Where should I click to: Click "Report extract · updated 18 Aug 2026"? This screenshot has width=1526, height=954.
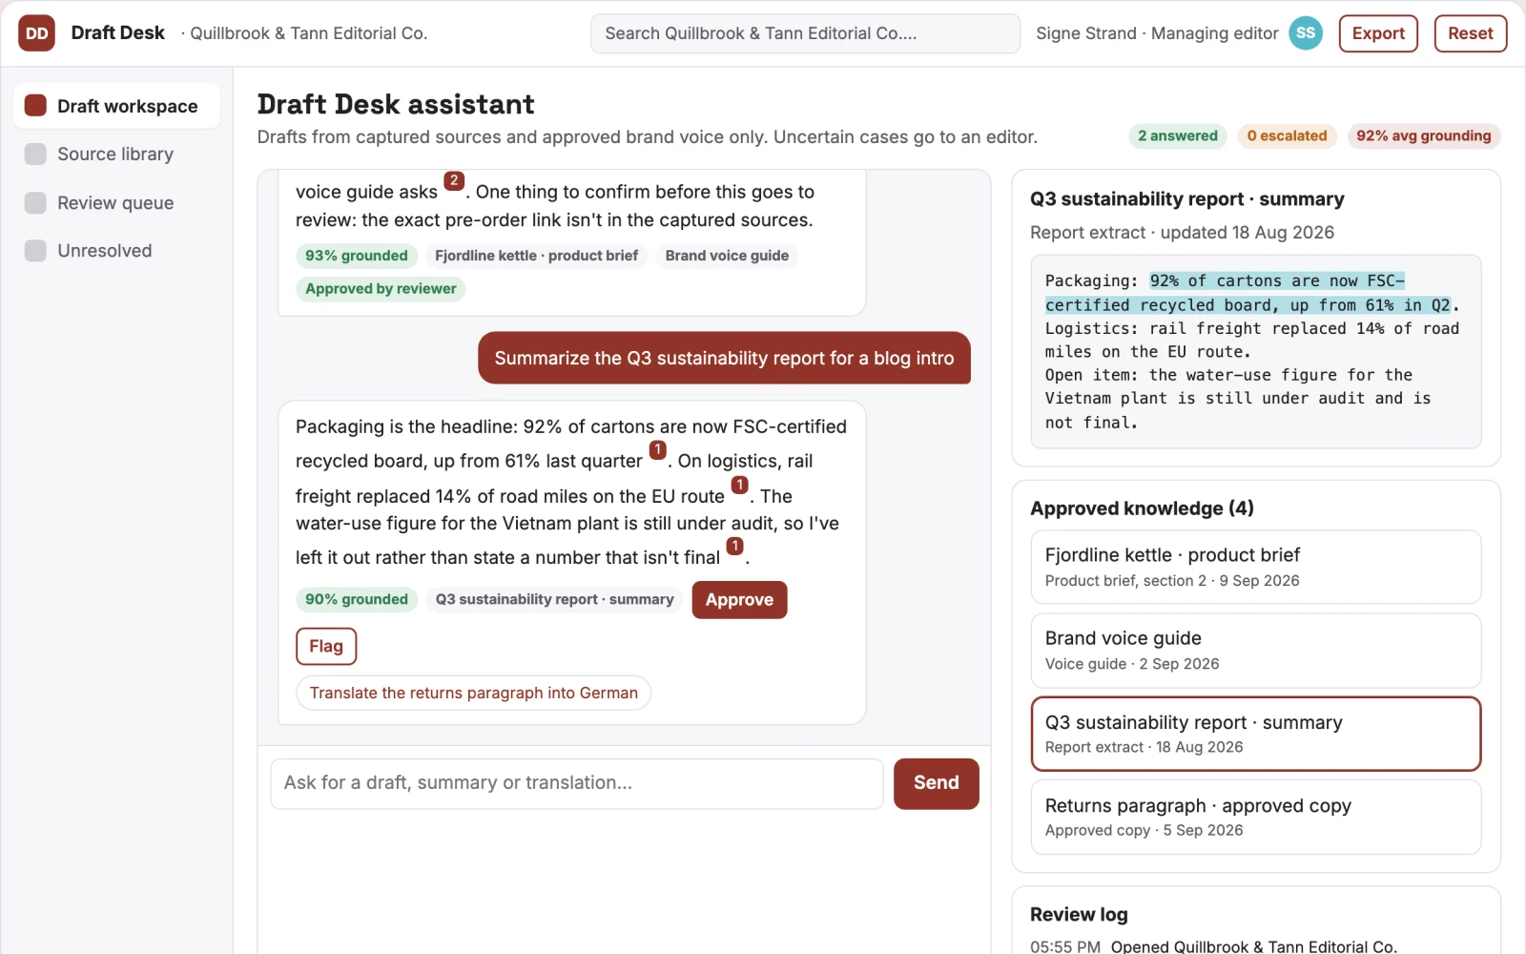(x=1182, y=233)
